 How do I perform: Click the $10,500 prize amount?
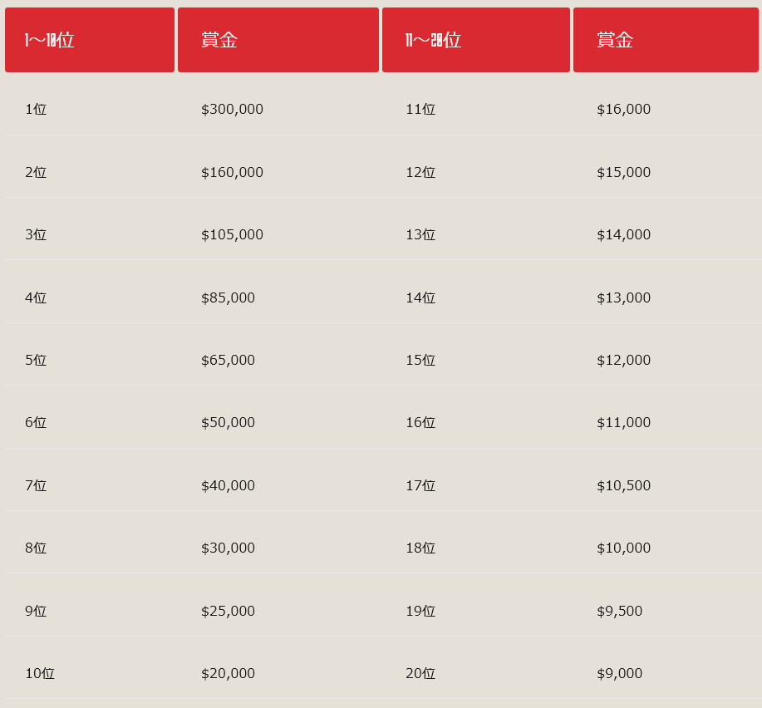[623, 486]
